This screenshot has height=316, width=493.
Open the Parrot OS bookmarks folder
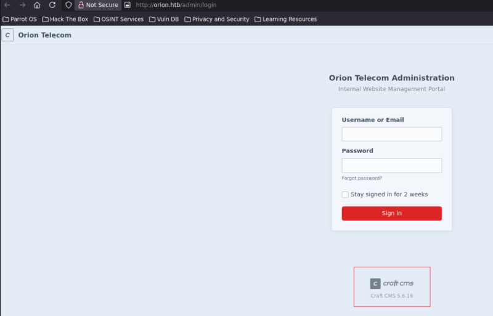point(20,19)
